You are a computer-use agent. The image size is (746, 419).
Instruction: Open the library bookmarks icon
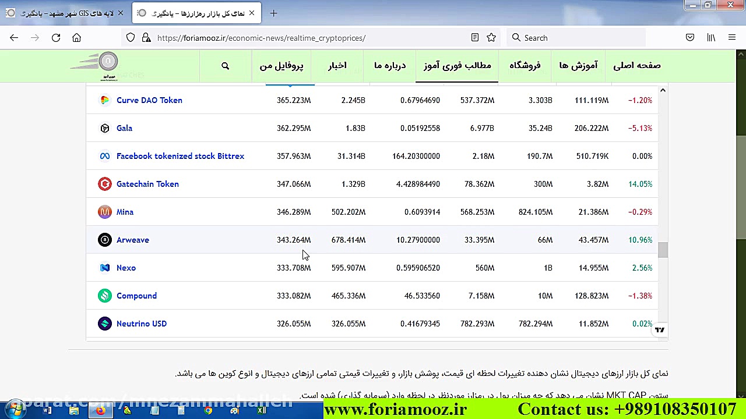pyautogui.click(x=711, y=38)
